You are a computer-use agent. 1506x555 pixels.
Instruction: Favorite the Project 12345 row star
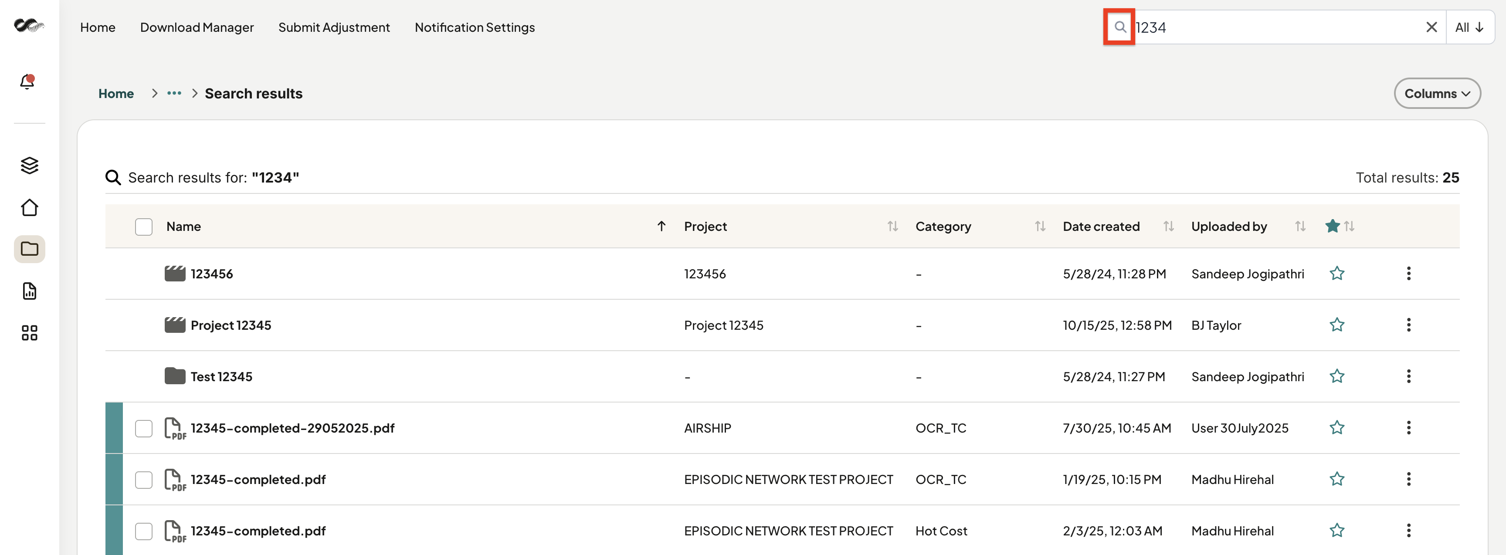(x=1336, y=325)
